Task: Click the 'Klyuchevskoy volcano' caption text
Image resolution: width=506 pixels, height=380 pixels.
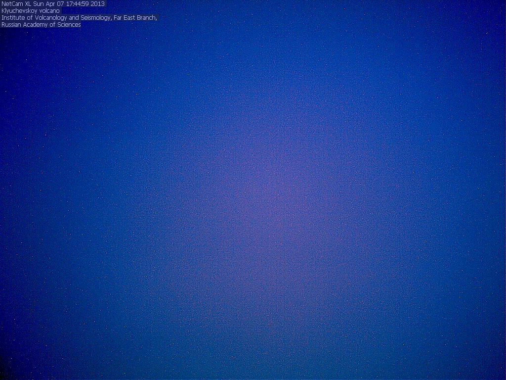Action: pos(31,11)
